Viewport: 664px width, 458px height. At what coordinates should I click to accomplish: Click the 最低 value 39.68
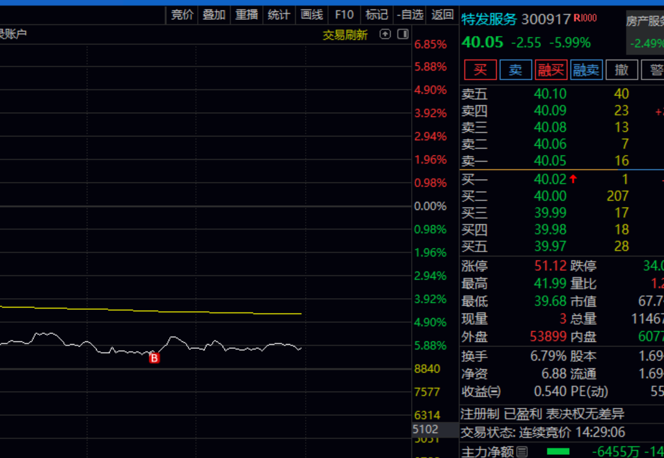point(550,301)
